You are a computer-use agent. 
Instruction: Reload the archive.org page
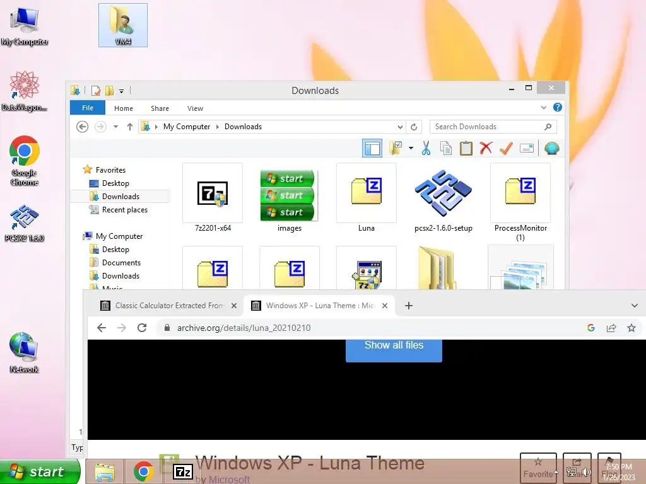[x=142, y=328]
